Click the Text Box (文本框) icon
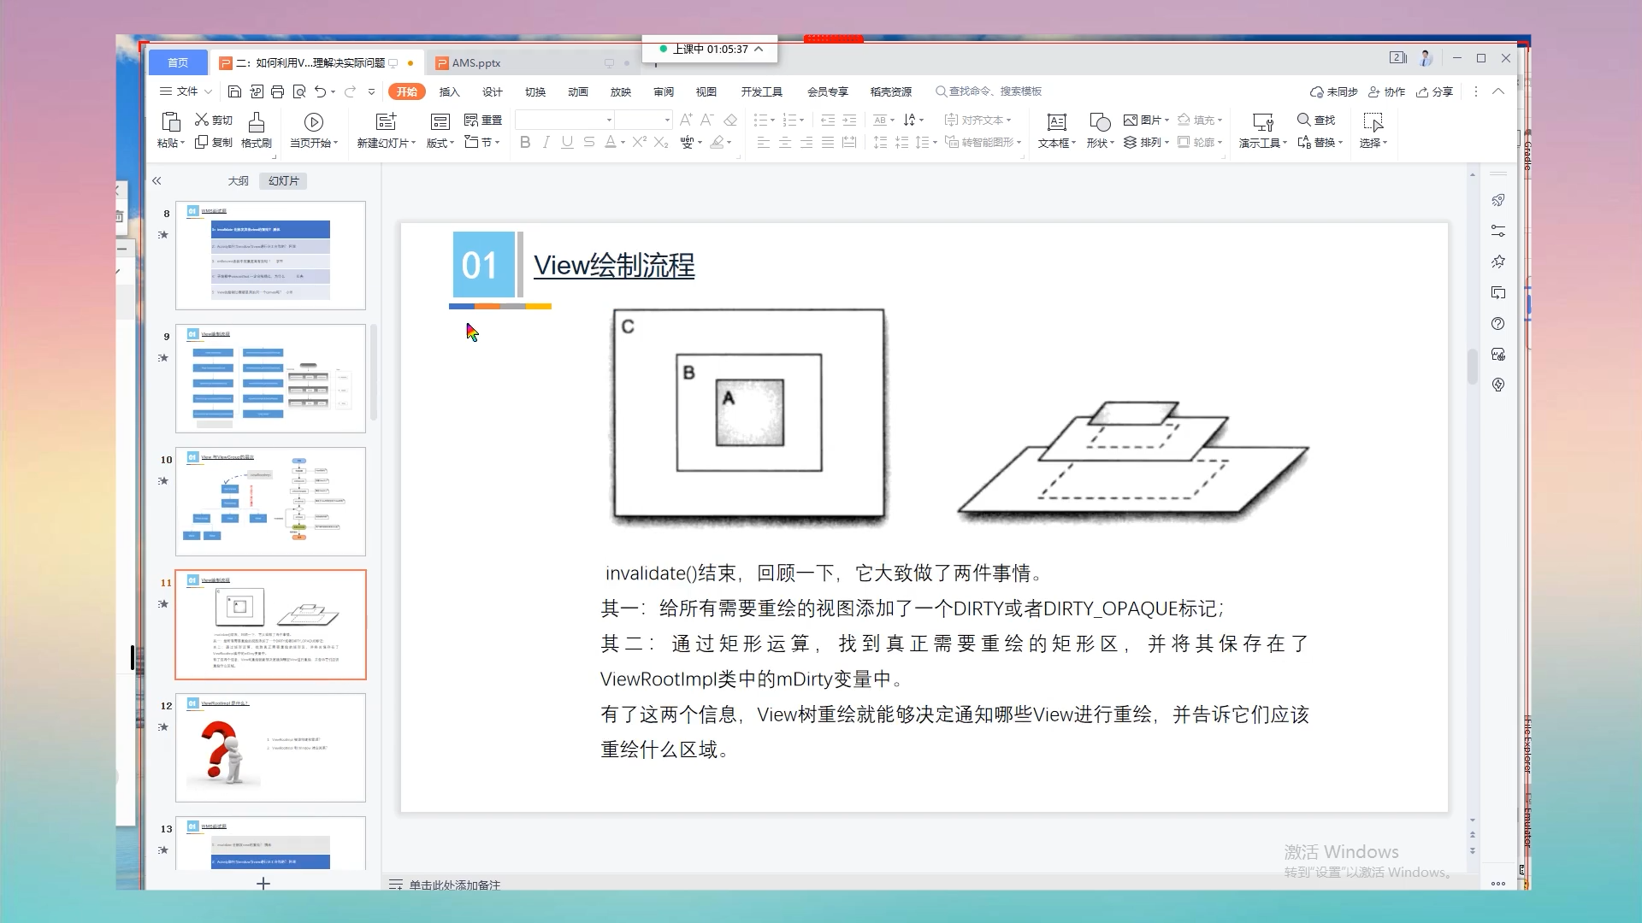 1056,122
